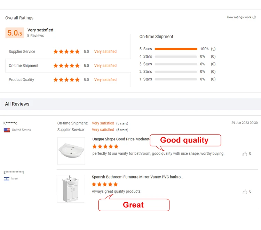
Task: Click the Israel flag icon
Action: (7, 179)
